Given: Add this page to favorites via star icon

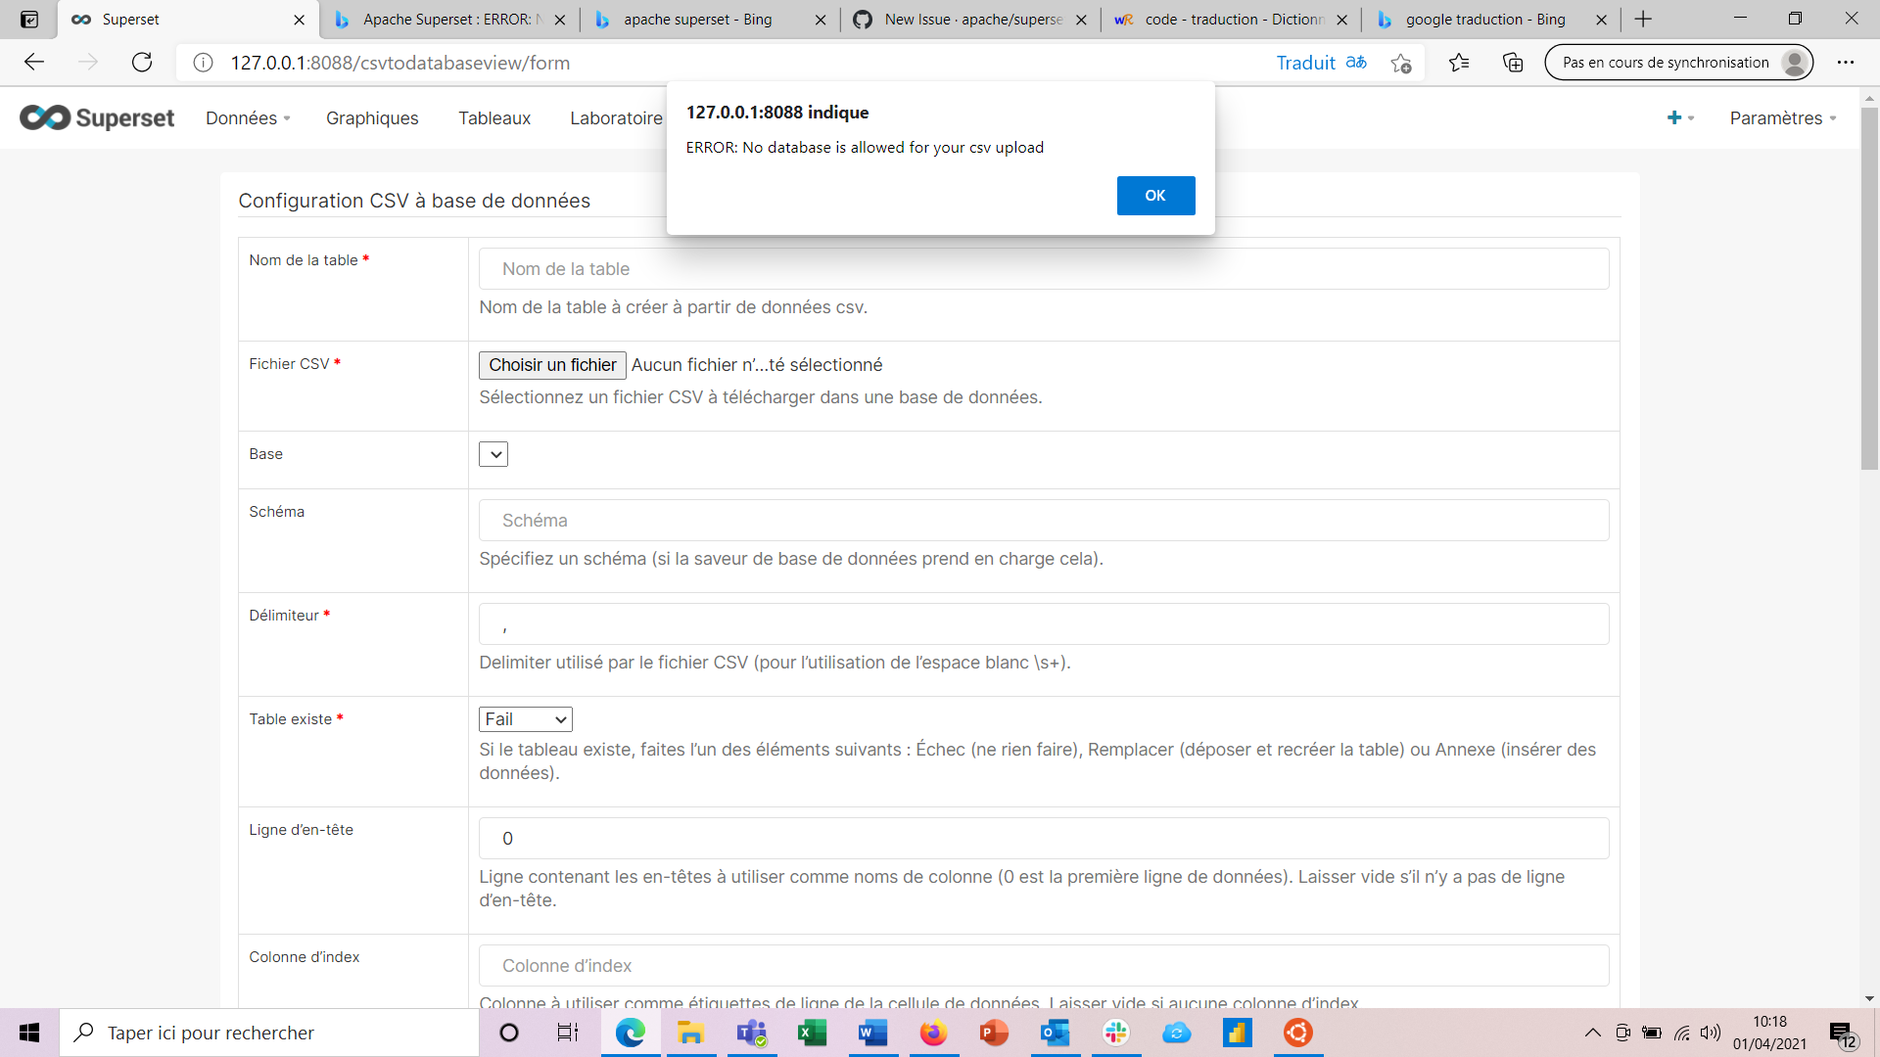Looking at the screenshot, I should tap(1400, 63).
